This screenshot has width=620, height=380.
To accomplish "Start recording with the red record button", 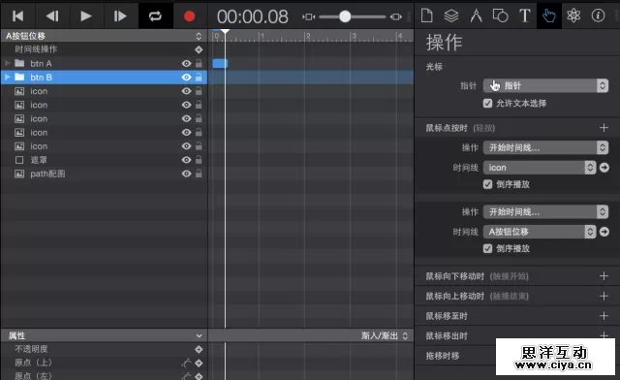I will (190, 16).
